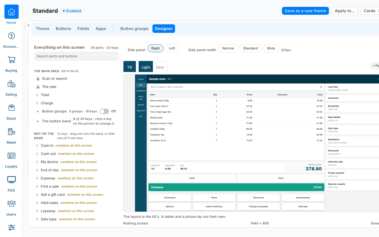Choose Narrow side panel width
This screenshot has width=379, height=237.
[228, 48]
